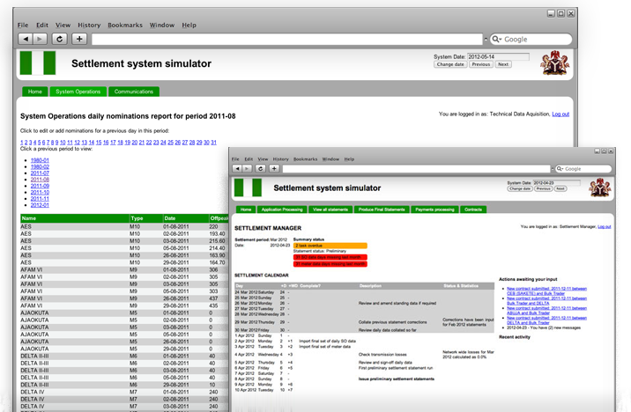Open period 2011-07 link
Image resolution: width=631 pixels, height=412 pixels.
click(40, 173)
